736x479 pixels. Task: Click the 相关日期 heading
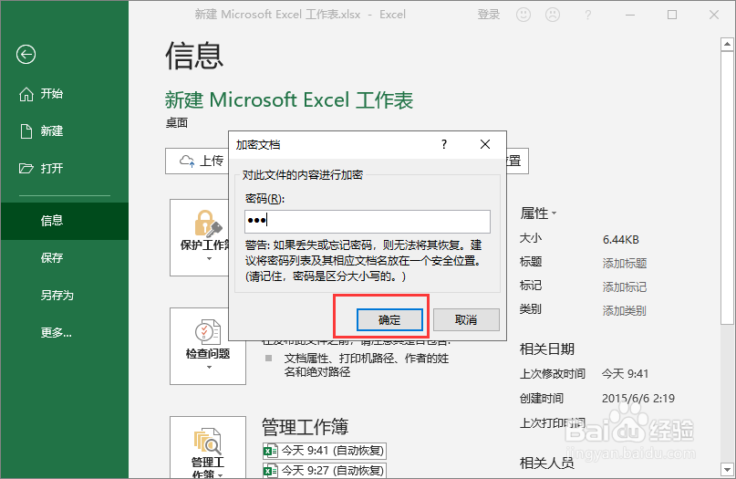pyautogui.click(x=547, y=349)
